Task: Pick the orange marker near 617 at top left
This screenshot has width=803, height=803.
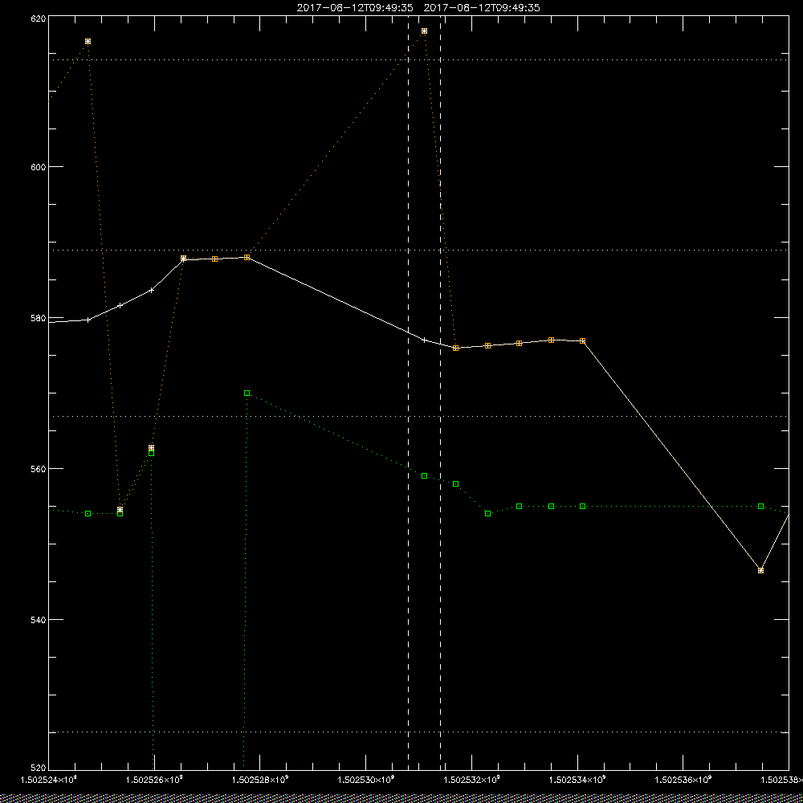Action: click(88, 42)
